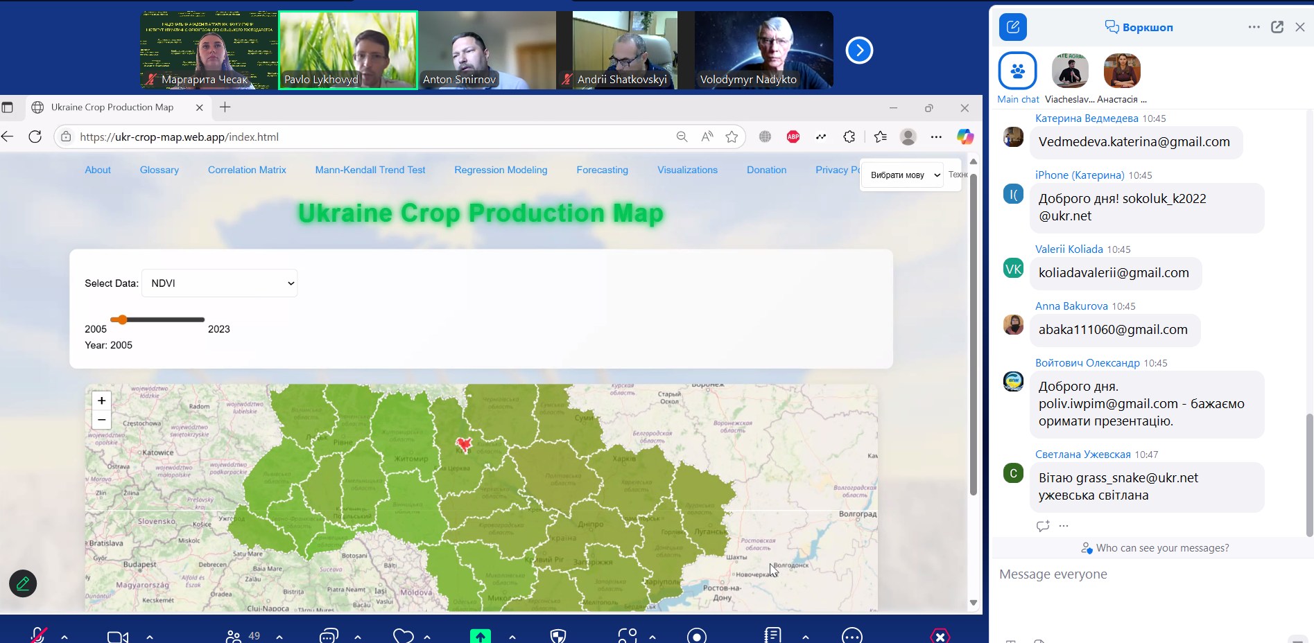The width and height of the screenshot is (1314, 643).
Task: Open the About page link
Action: tap(98, 170)
